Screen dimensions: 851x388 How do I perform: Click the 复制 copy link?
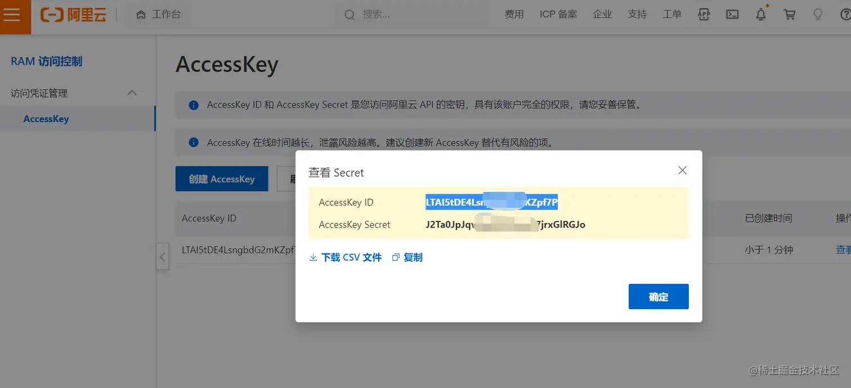(x=413, y=257)
